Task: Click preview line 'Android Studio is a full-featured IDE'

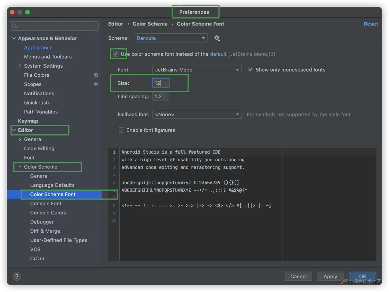Action: 171,152
